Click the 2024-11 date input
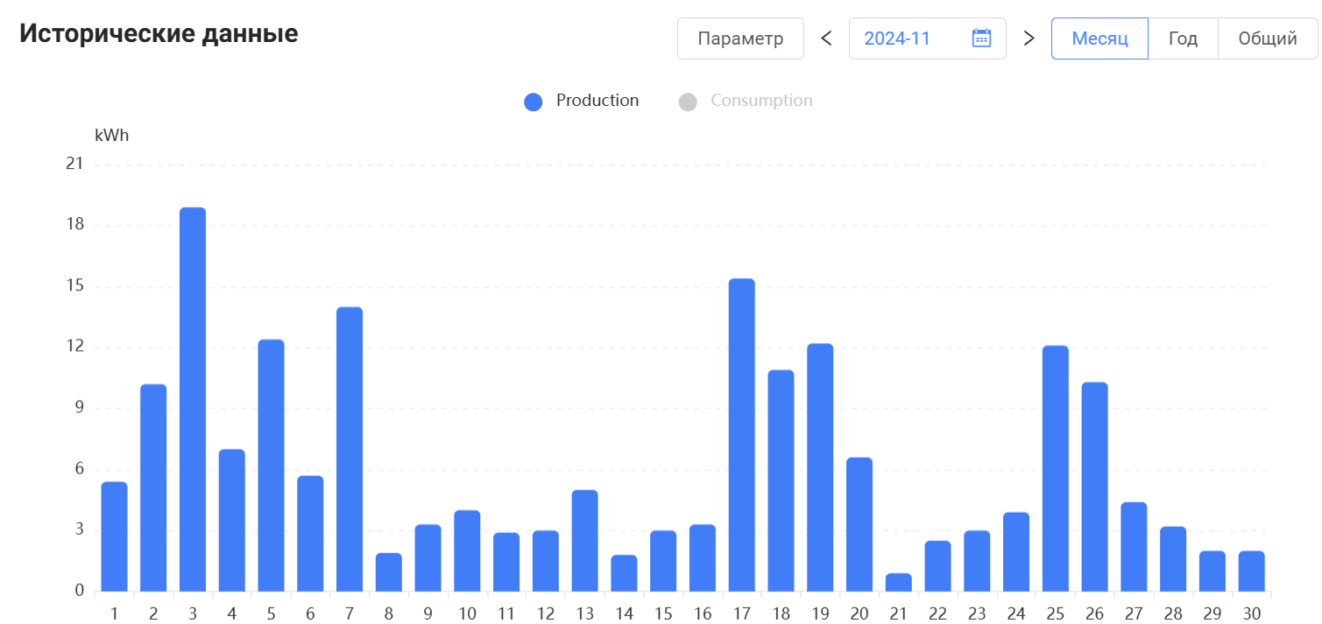 click(927, 39)
